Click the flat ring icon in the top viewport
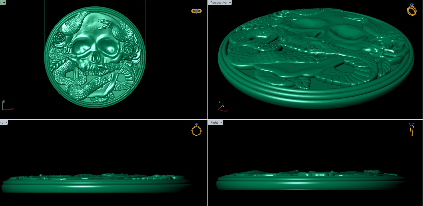423x206 pixels. pyautogui.click(x=196, y=11)
